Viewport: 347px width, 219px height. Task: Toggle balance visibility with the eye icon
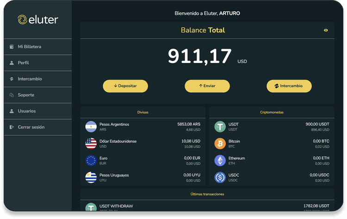(326, 31)
